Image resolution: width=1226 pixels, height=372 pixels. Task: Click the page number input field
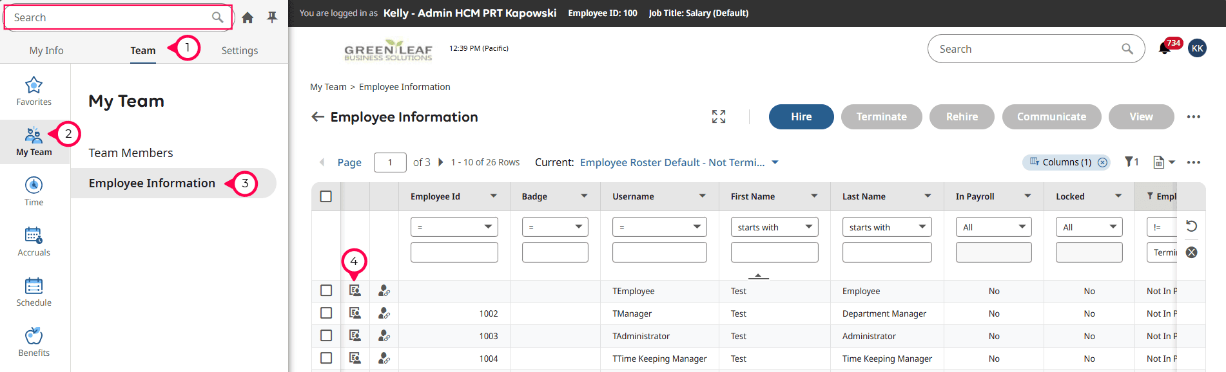pyautogui.click(x=389, y=162)
